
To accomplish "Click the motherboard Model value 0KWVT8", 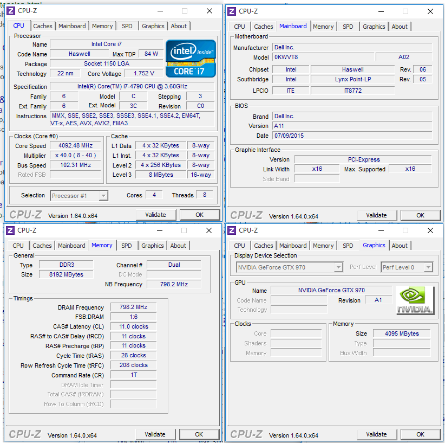I will tap(323, 57).
